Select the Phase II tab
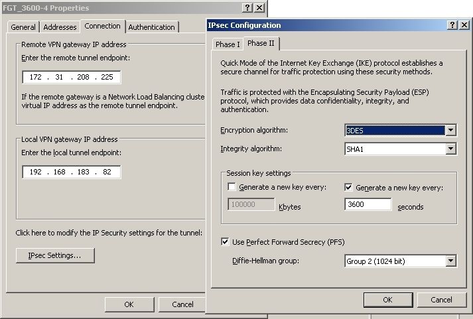Viewport: 473px width, 319px height. pos(261,43)
